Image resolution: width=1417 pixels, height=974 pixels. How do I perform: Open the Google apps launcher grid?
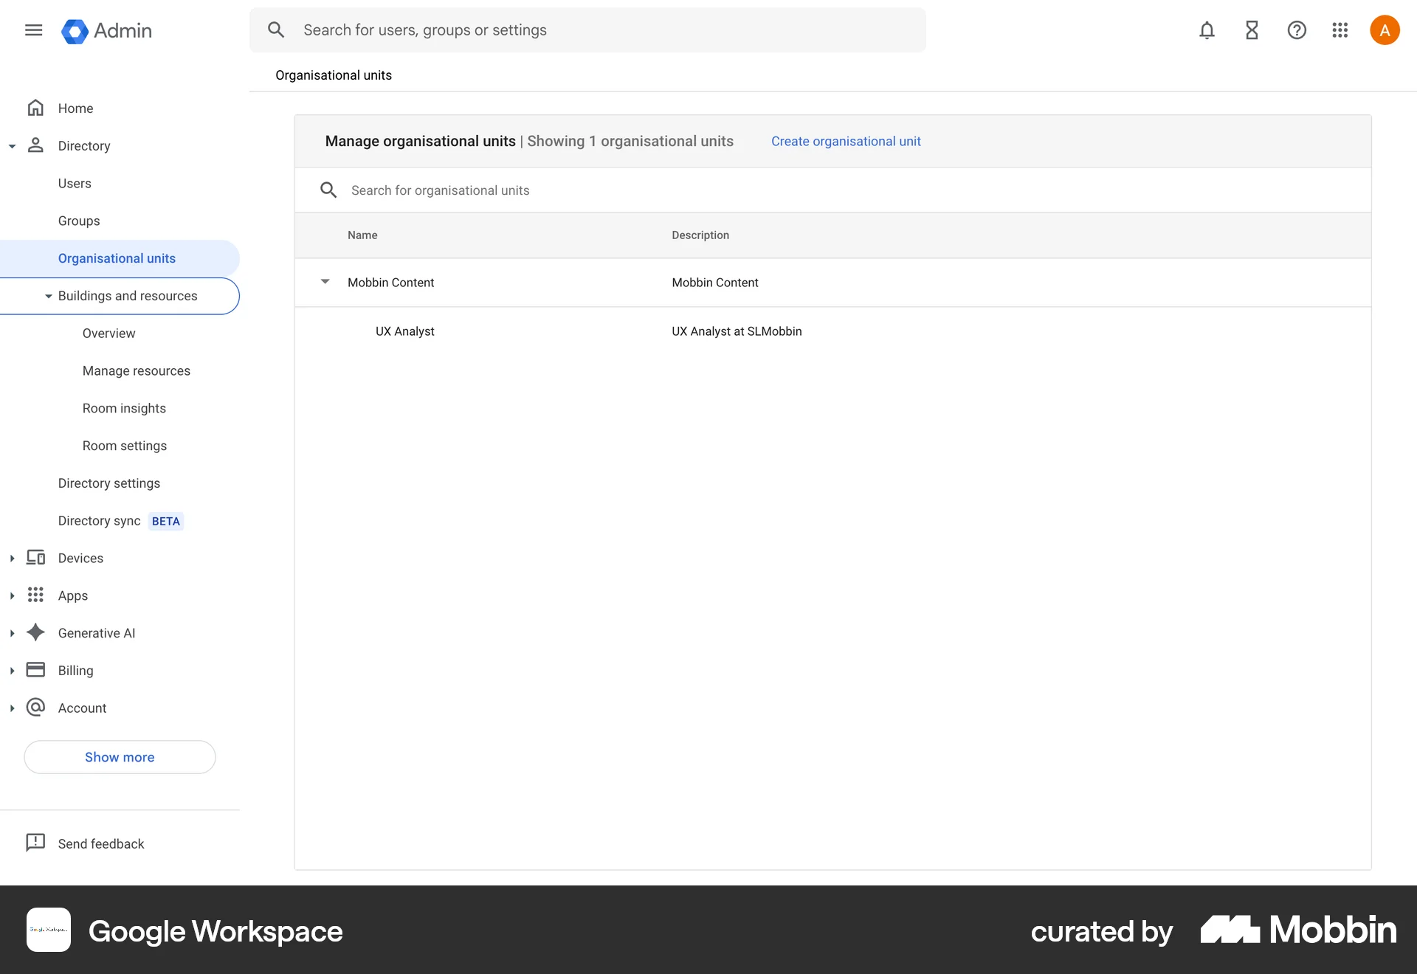tap(1340, 30)
